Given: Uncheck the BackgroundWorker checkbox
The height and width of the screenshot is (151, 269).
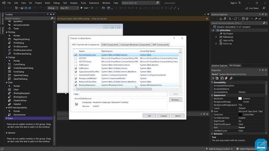Looking at the screenshot, I should 76,78.
